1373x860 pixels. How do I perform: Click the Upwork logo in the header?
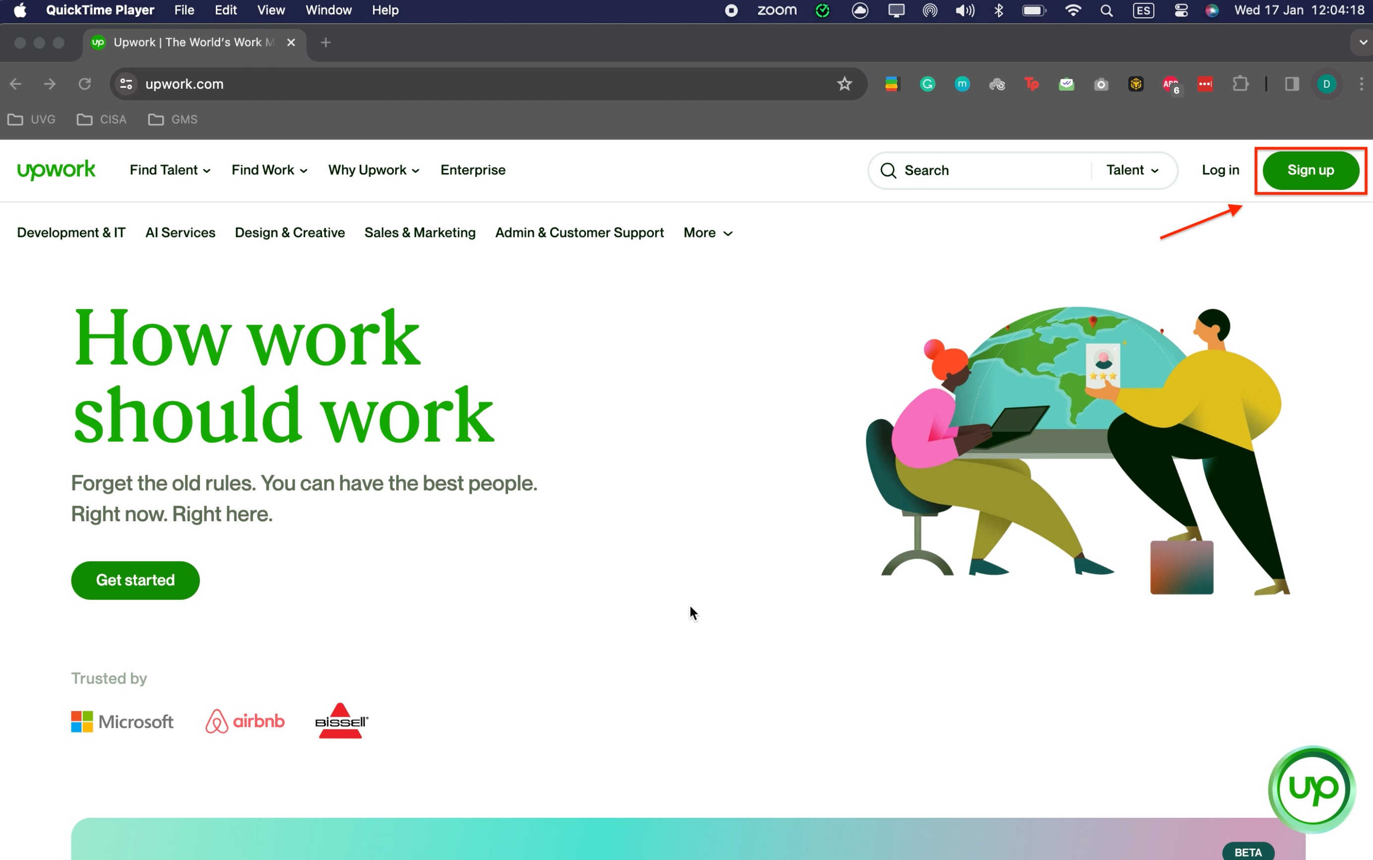pos(57,170)
